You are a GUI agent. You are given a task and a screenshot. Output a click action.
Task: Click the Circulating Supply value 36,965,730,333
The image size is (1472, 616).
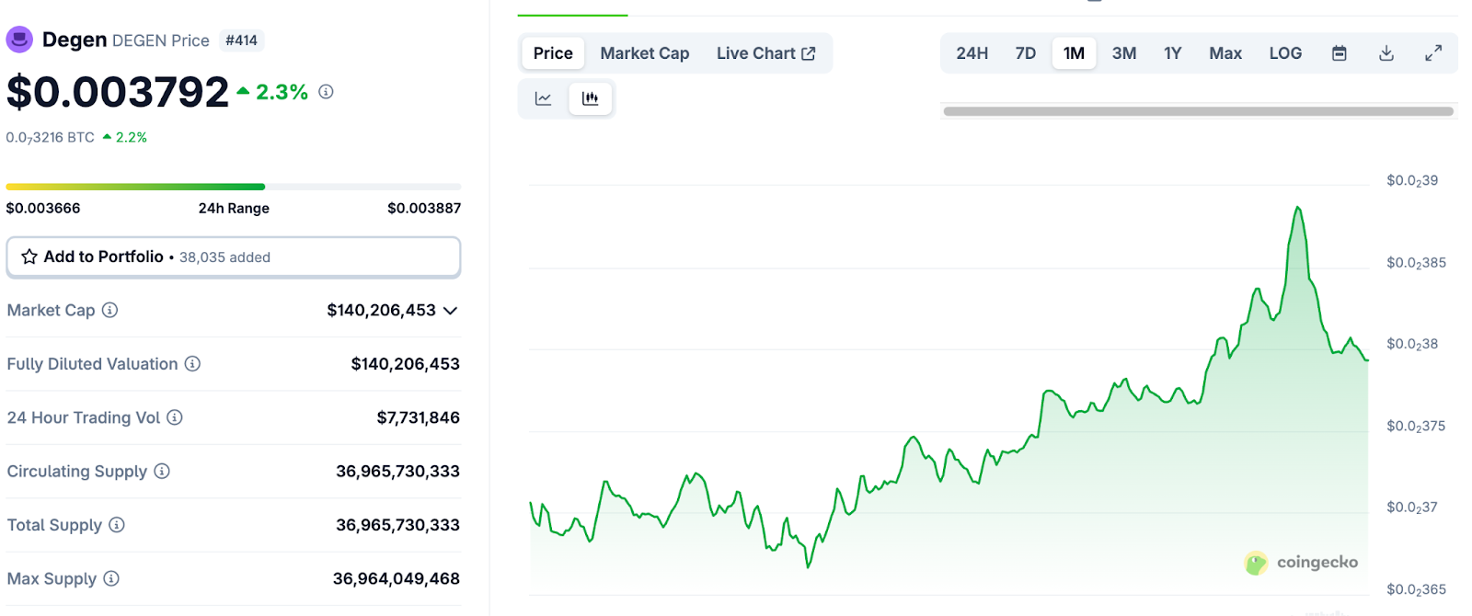(398, 472)
